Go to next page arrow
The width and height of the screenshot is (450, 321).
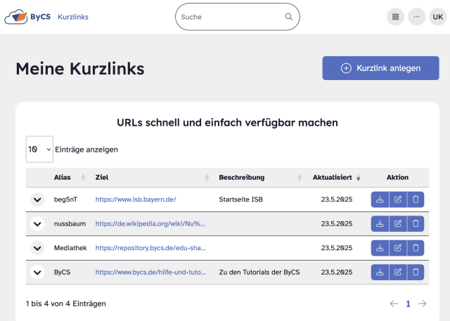pos(423,303)
